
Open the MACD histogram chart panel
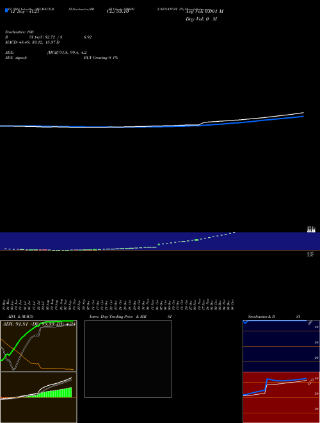(38, 397)
